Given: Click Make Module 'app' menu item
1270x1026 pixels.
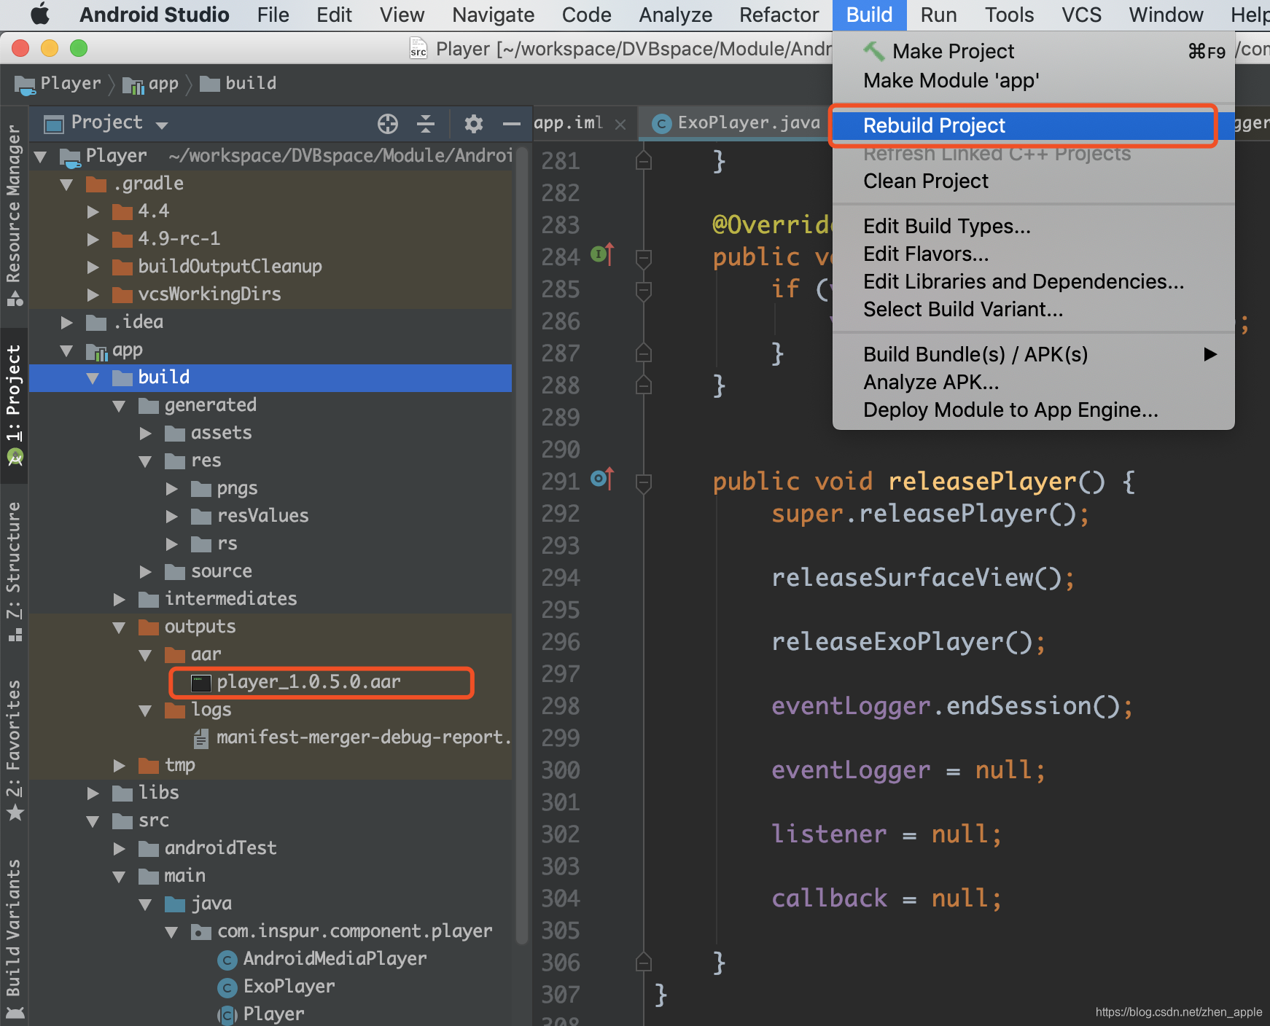Looking at the screenshot, I should (x=1033, y=80).
